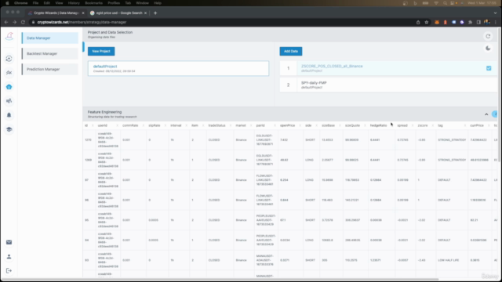Select the SPY-daily-FMP dataset row
This screenshot has width=502, height=282.
click(388, 85)
